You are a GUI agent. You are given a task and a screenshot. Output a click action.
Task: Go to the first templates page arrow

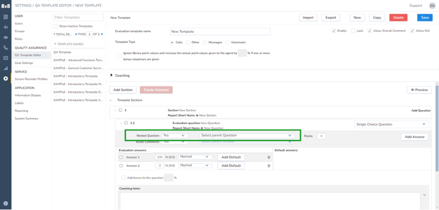tap(76, 34)
